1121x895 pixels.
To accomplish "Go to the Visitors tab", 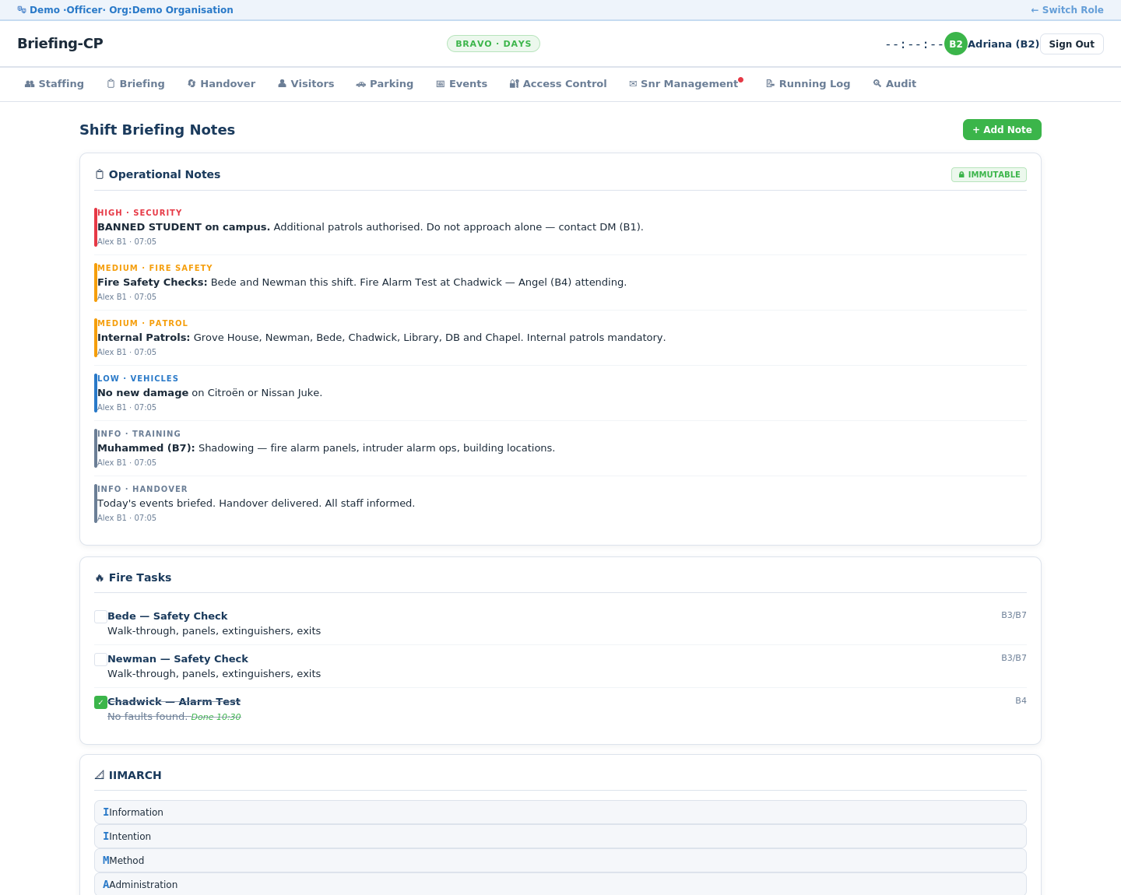I will [306, 84].
